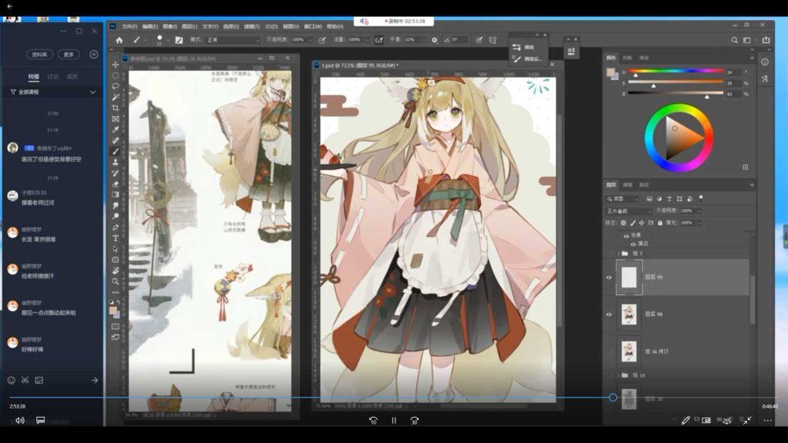
Task: Select the Hand tool
Action: 115,271
